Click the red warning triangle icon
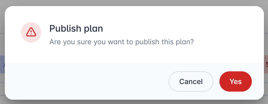Image resolution: width=268 pixels, height=104 pixels. tap(31, 32)
